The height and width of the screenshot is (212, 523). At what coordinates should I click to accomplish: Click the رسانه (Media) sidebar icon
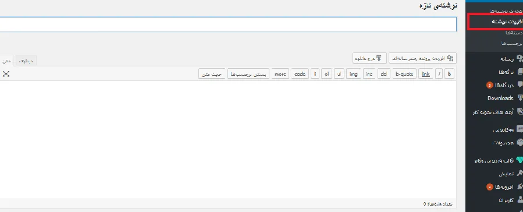point(520,58)
